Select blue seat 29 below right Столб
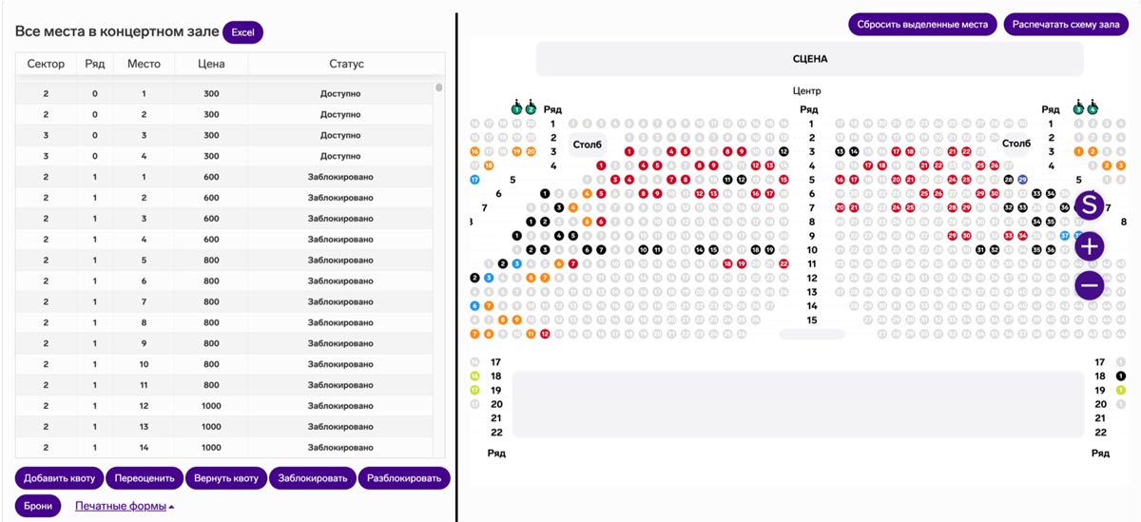Viewport: 1141px width, 522px height. pyautogui.click(x=1022, y=179)
